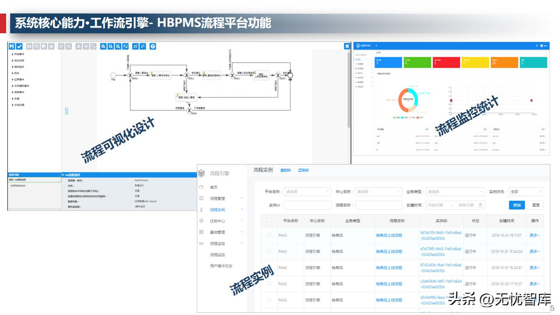Click the fit-to-screen icon in the toolbar
This screenshot has height=315, width=560.
(x=126, y=46)
